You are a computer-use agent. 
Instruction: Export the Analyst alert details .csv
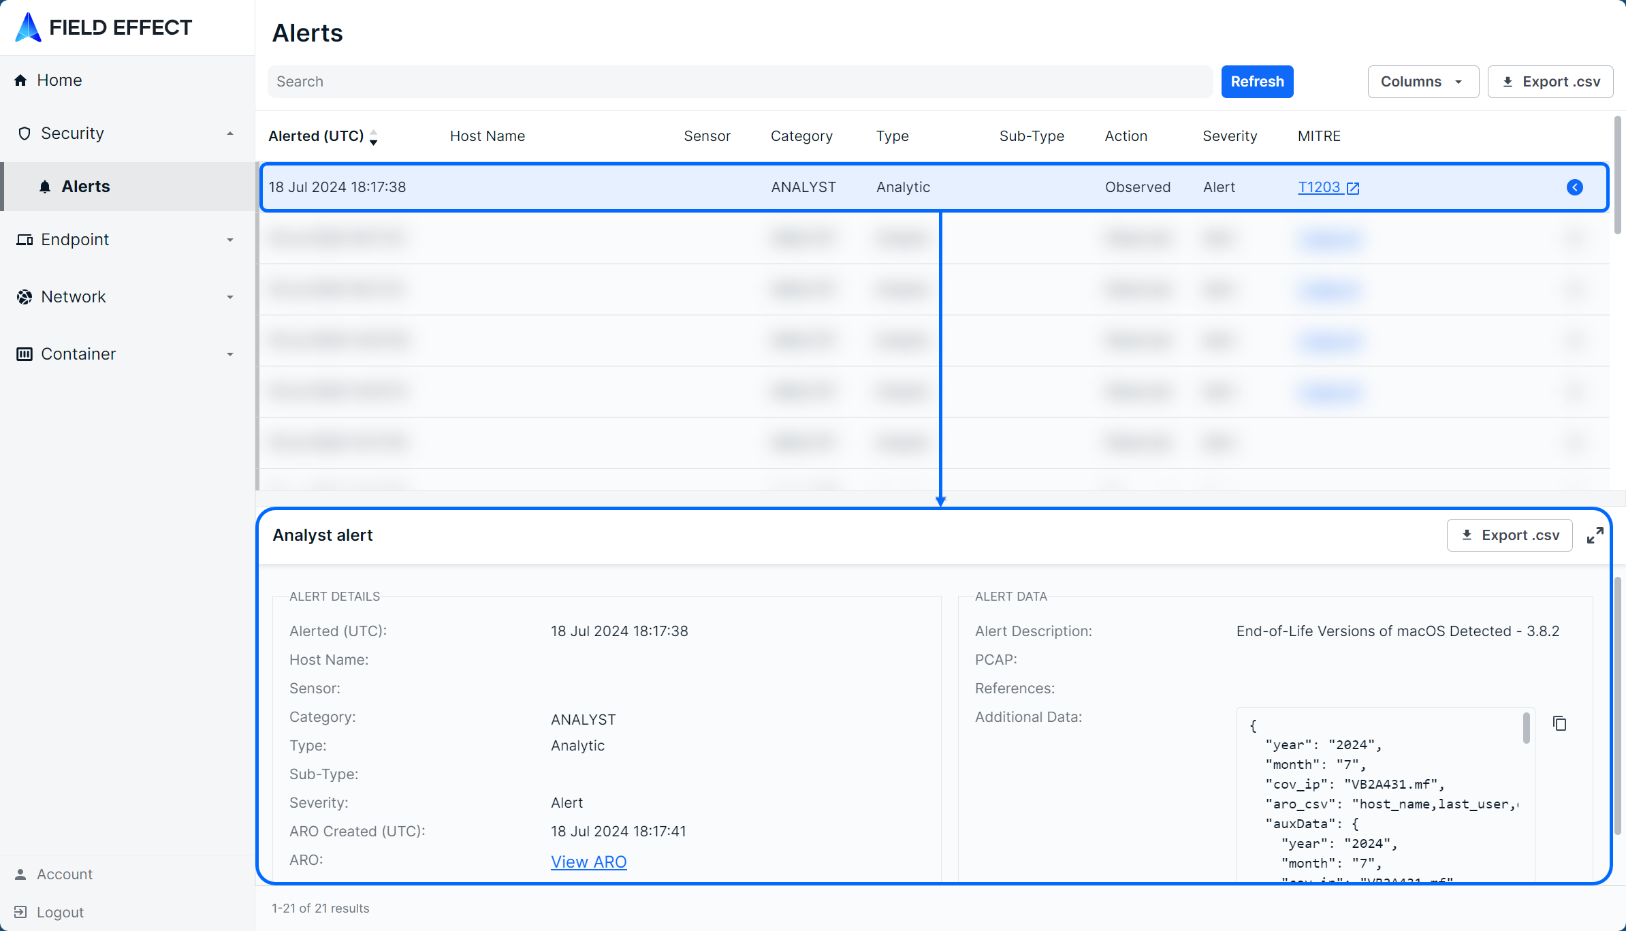click(1510, 535)
